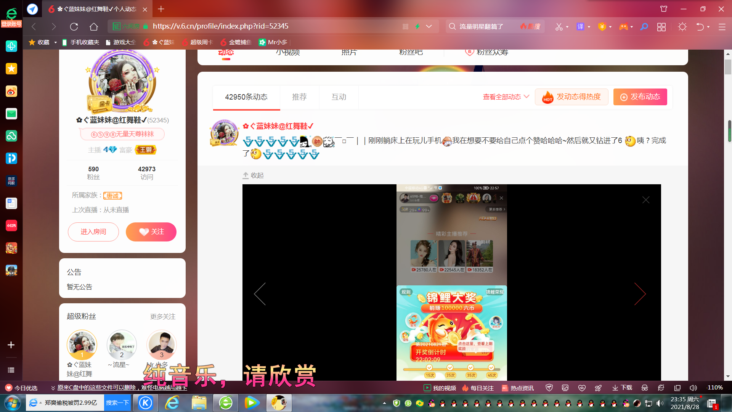Click the browser skin shirt icon
This screenshot has height=412, width=732.
664,9
